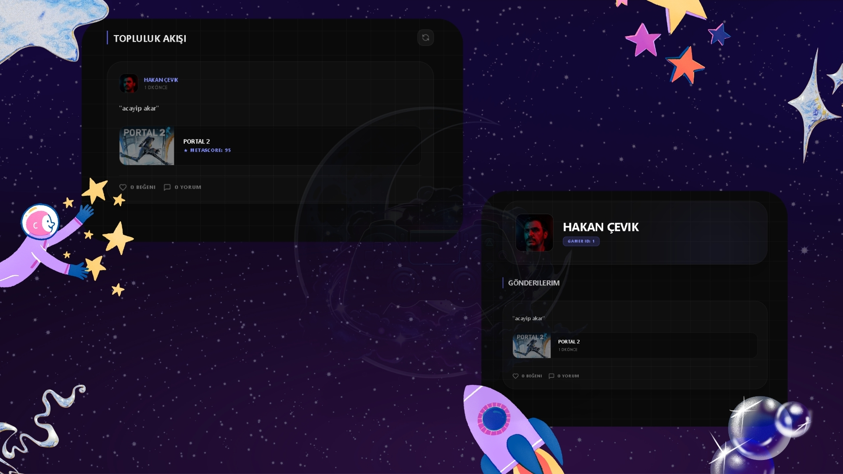843x474 pixels.
Task: Open comments via feed post bubble icon
Action: pyautogui.click(x=167, y=187)
